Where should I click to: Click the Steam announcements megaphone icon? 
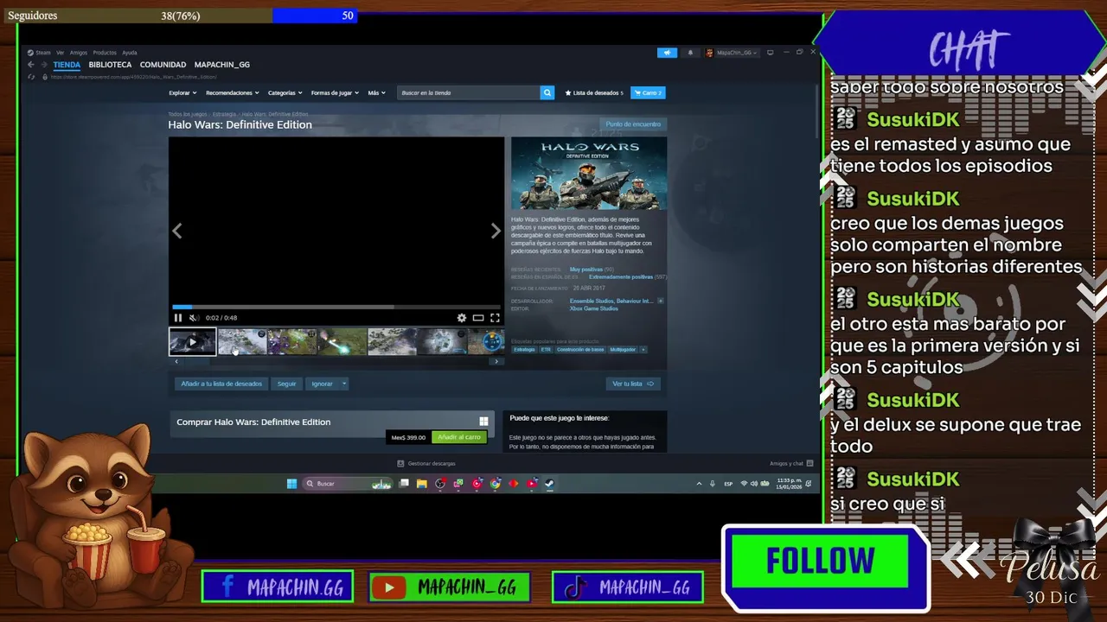[667, 53]
